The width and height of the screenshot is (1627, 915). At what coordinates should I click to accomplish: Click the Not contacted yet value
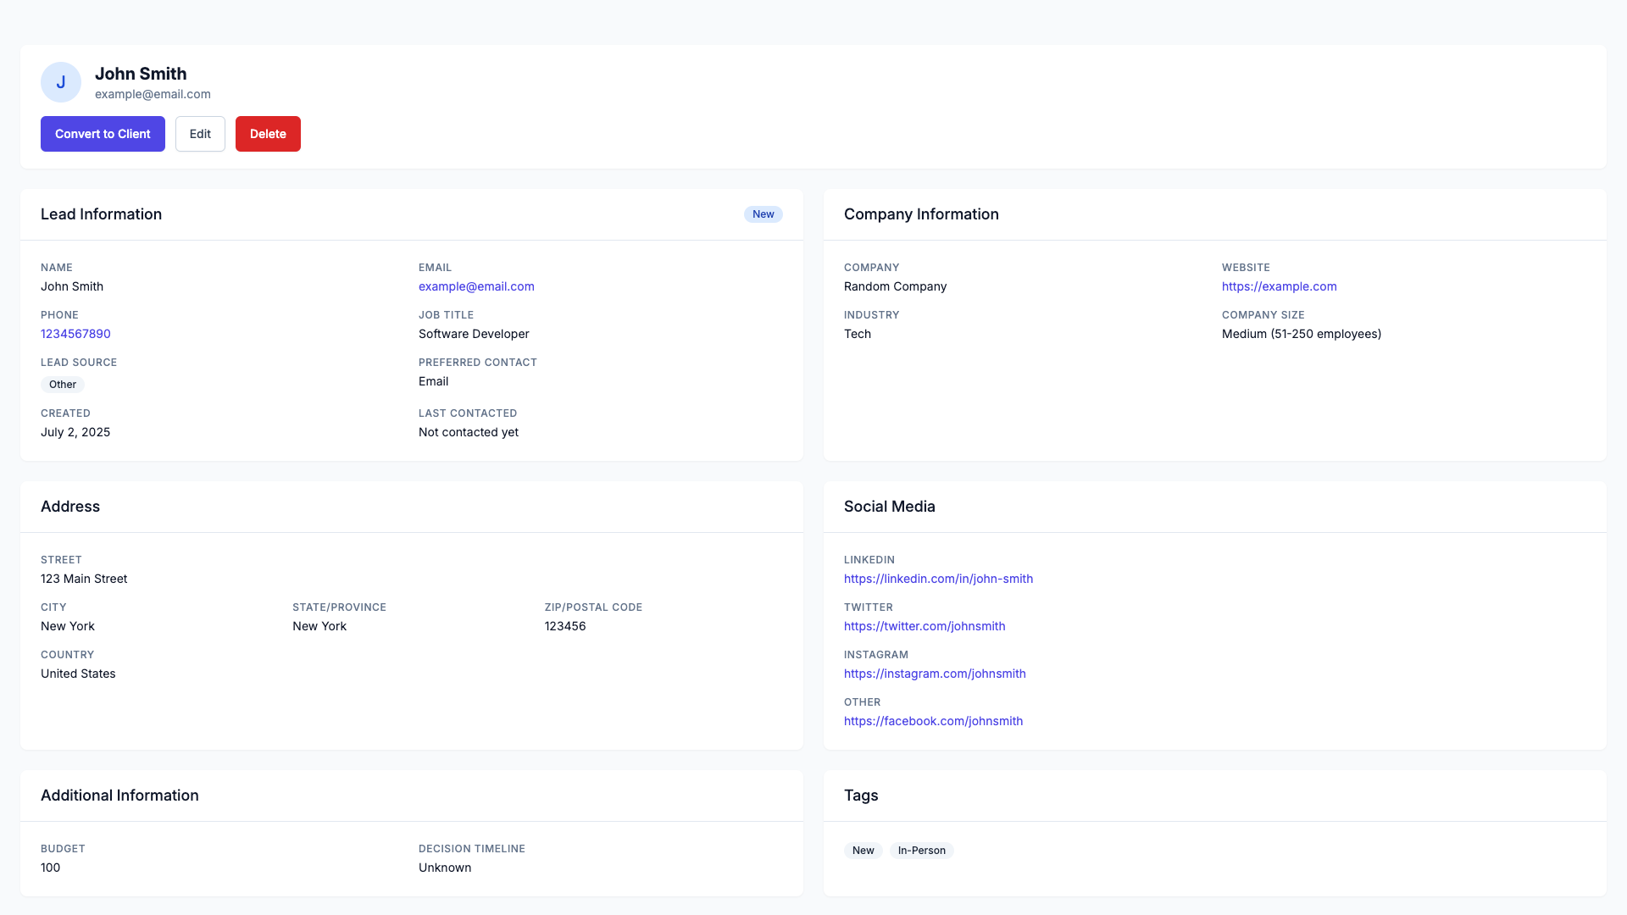(x=469, y=432)
